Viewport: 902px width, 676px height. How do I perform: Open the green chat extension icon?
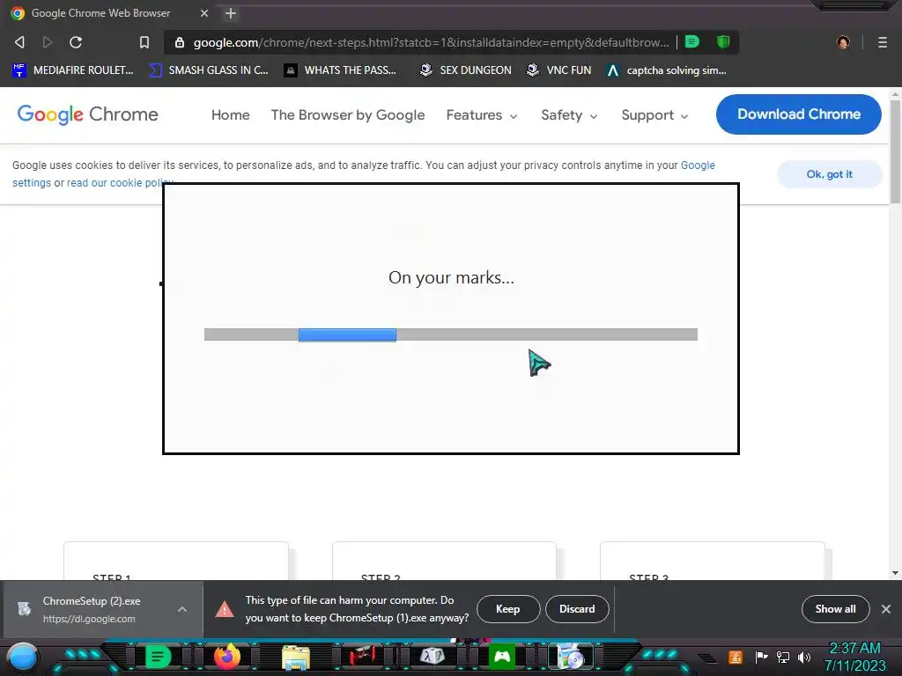click(x=692, y=42)
